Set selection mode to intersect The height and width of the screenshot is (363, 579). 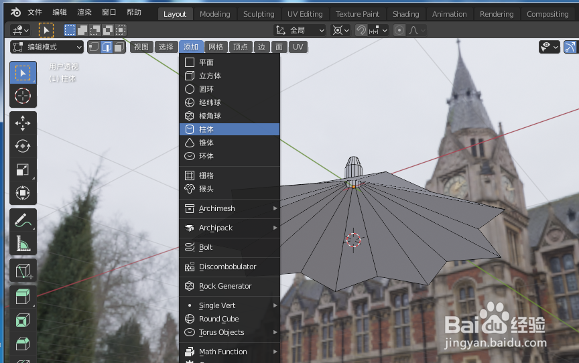click(x=121, y=30)
